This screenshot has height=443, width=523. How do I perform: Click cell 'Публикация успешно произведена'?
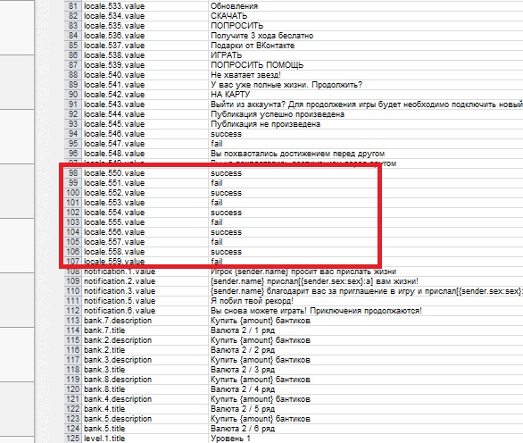click(366, 114)
